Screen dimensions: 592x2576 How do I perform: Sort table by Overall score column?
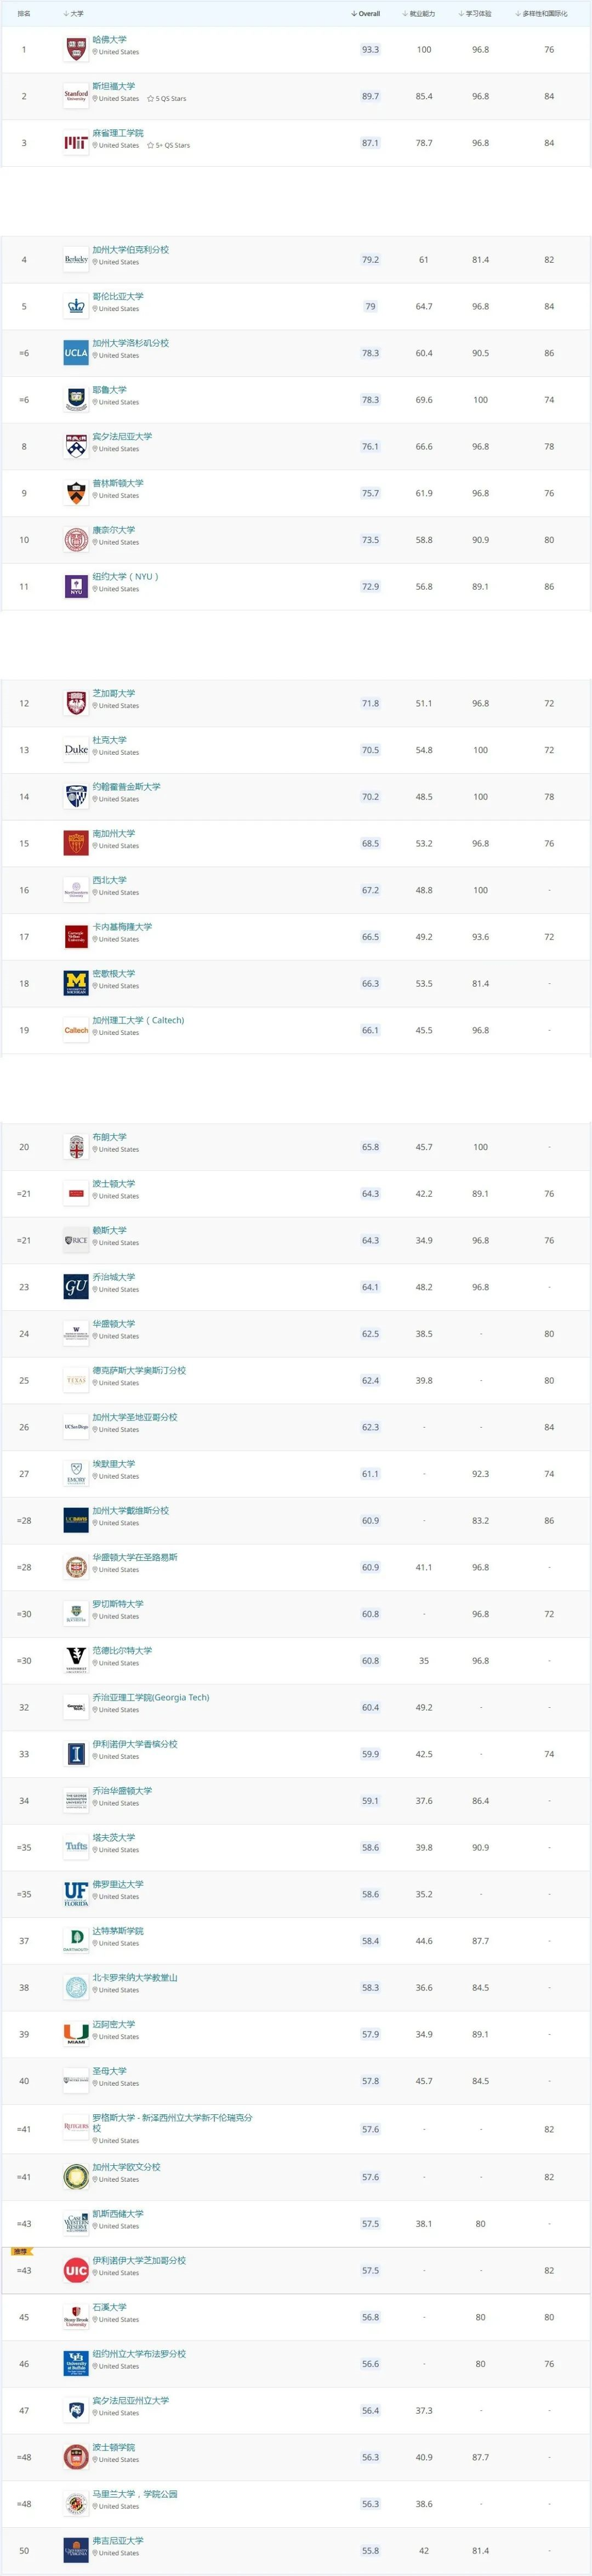(366, 14)
